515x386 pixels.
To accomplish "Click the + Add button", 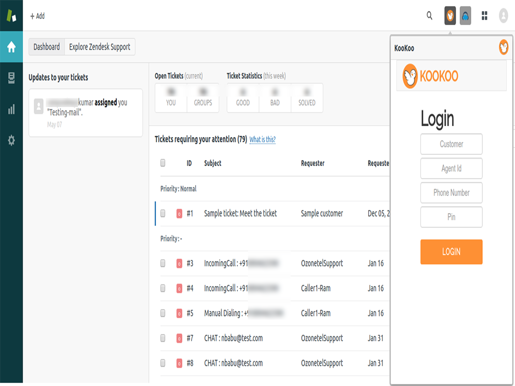I will pos(37,16).
